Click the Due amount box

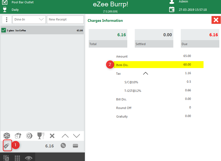tap(200, 38)
